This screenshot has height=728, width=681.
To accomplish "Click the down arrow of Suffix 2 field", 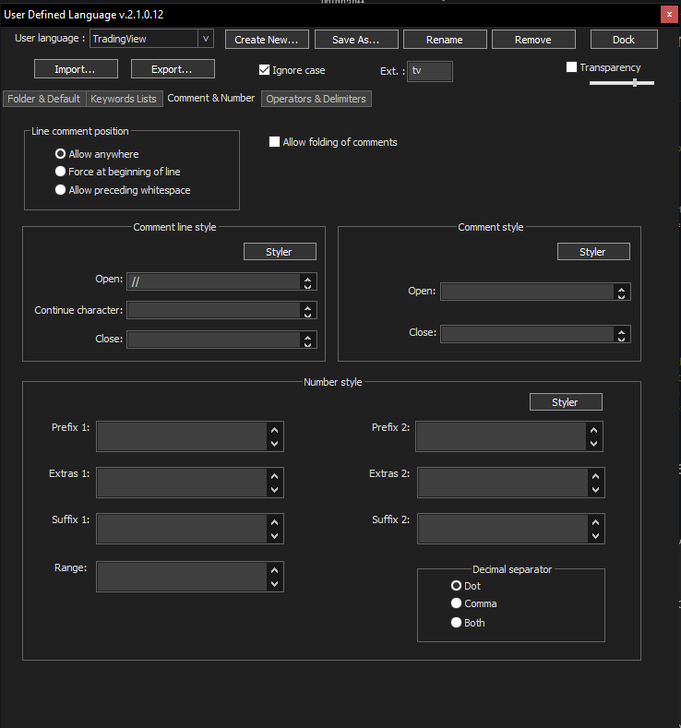I will (596, 536).
